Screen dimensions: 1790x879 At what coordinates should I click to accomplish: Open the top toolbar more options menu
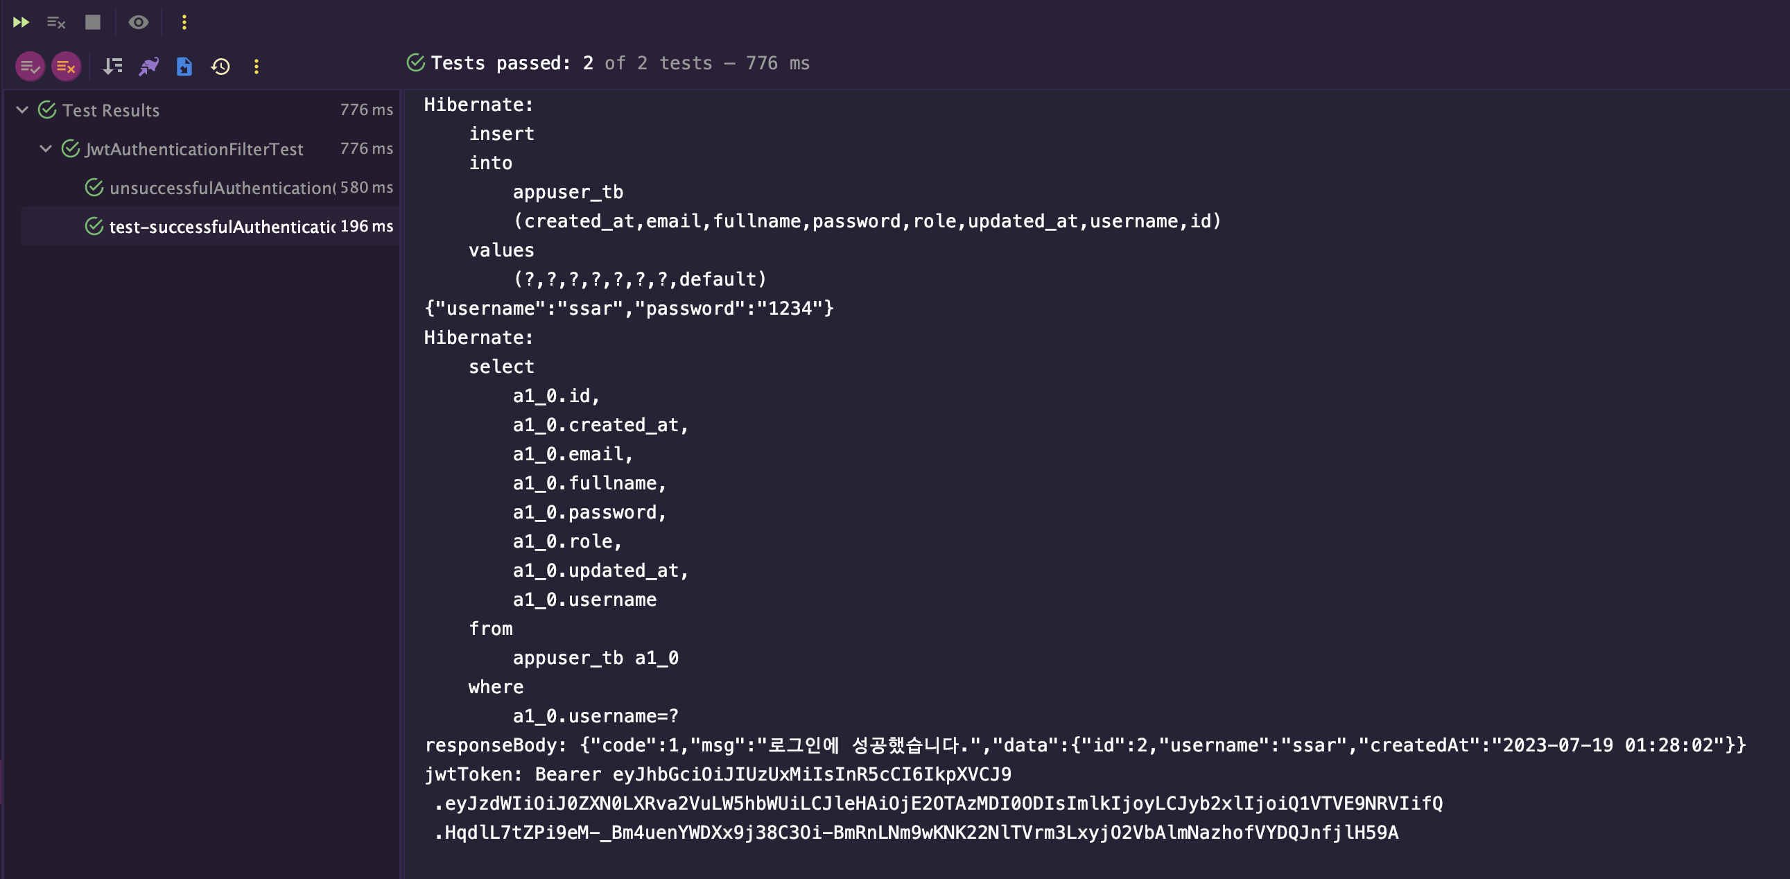(184, 22)
